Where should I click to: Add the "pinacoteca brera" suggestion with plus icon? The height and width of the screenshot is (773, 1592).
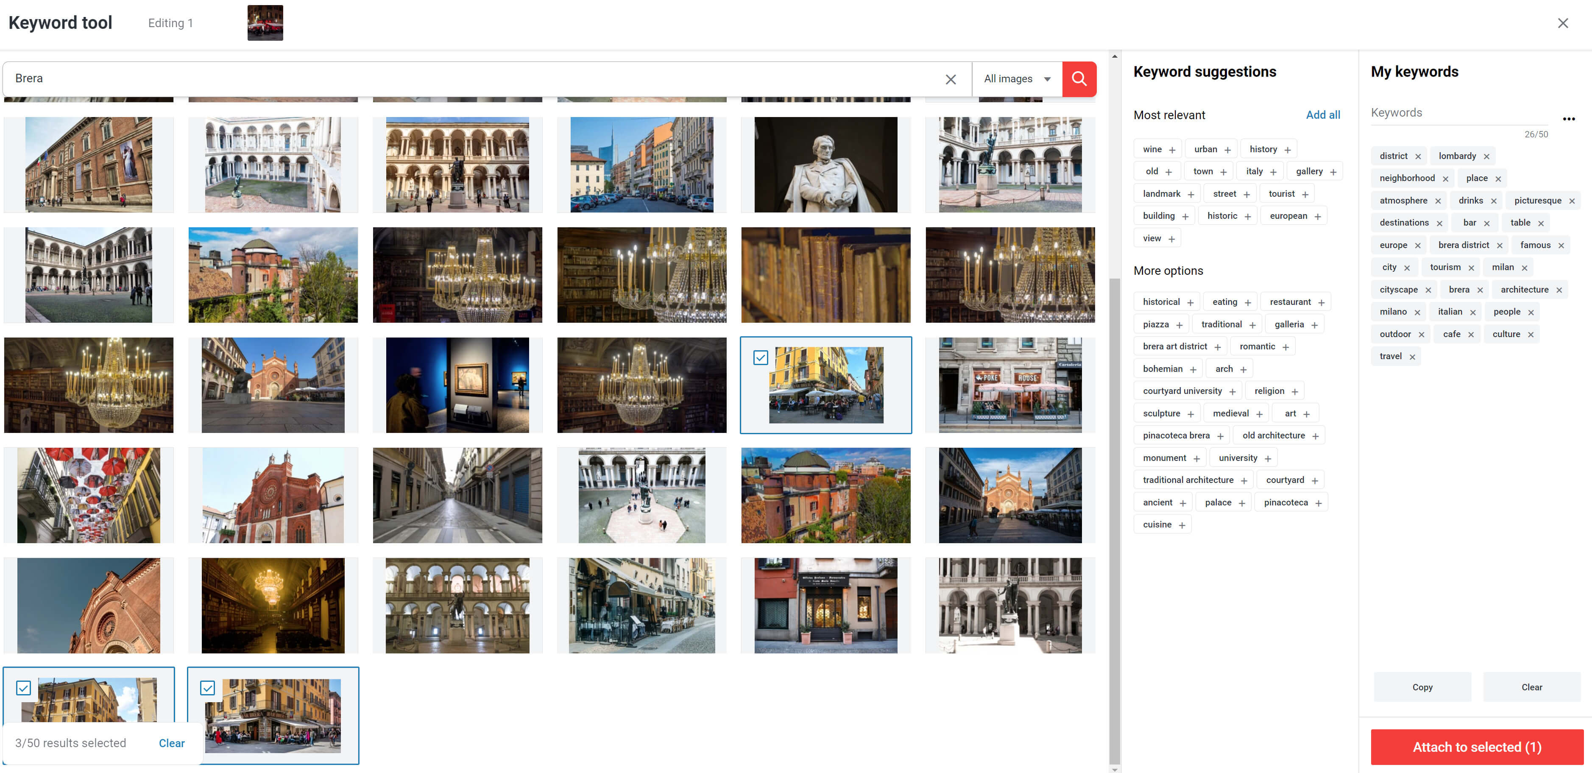[1221, 435]
